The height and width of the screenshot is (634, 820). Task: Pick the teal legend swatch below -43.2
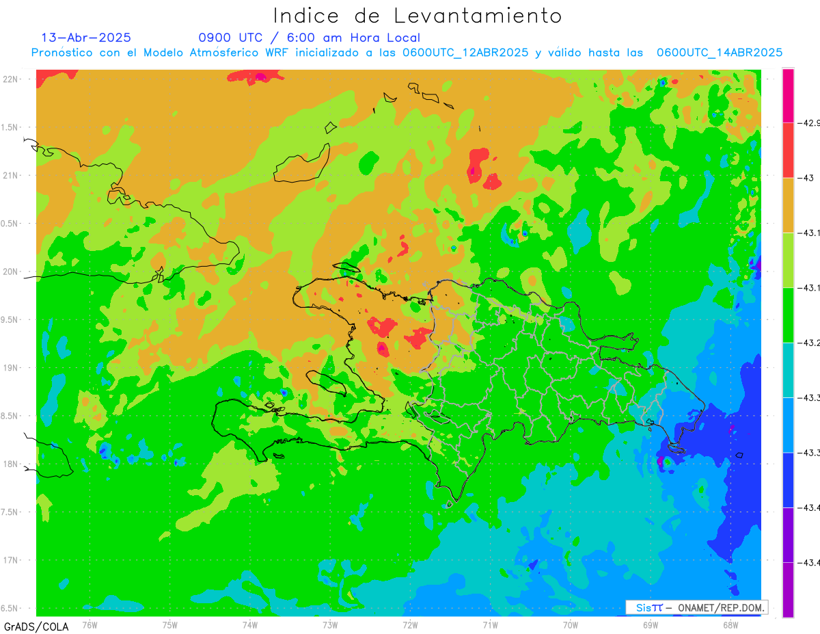coord(788,370)
